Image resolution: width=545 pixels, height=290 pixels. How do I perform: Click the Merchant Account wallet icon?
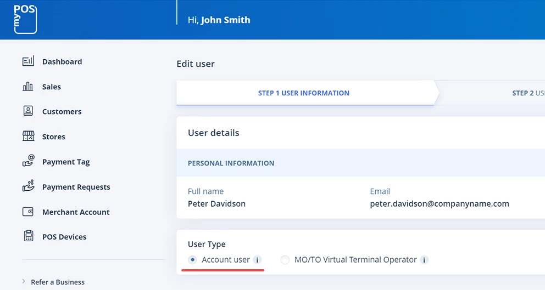coord(28,212)
